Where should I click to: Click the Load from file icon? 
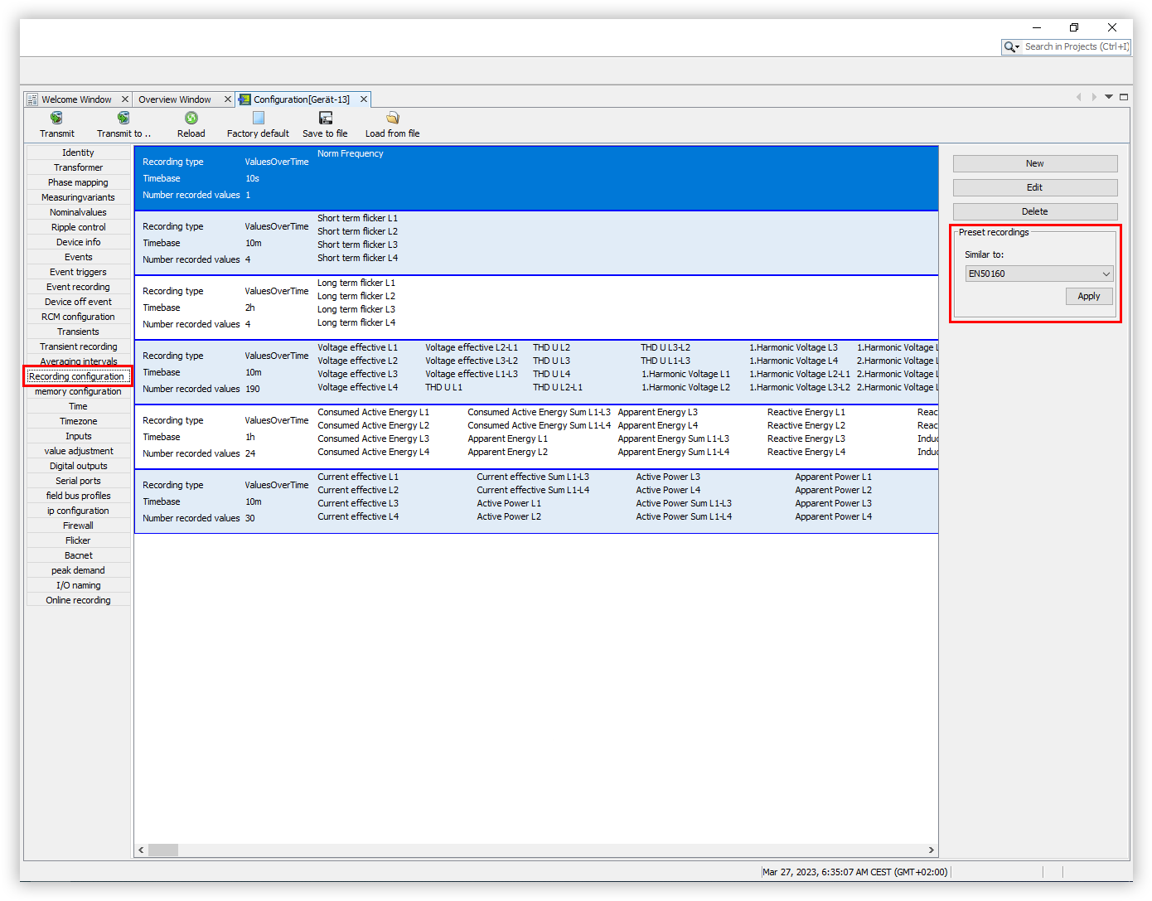392,119
